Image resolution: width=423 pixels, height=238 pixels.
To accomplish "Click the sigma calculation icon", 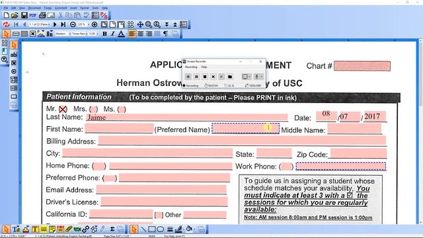I will 112,229.
